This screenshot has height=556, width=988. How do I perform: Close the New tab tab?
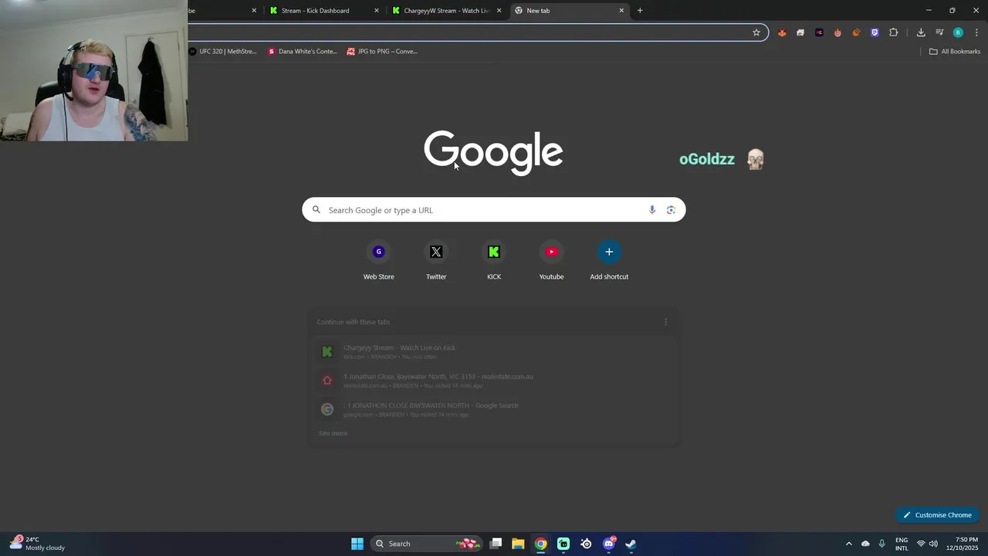click(621, 11)
